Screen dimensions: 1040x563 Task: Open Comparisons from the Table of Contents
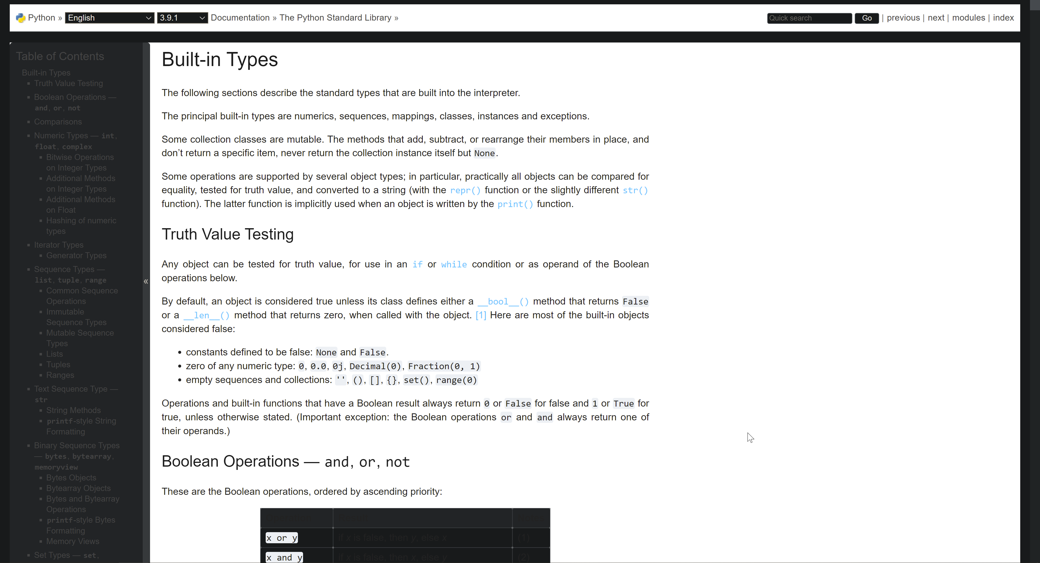coord(58,122)
